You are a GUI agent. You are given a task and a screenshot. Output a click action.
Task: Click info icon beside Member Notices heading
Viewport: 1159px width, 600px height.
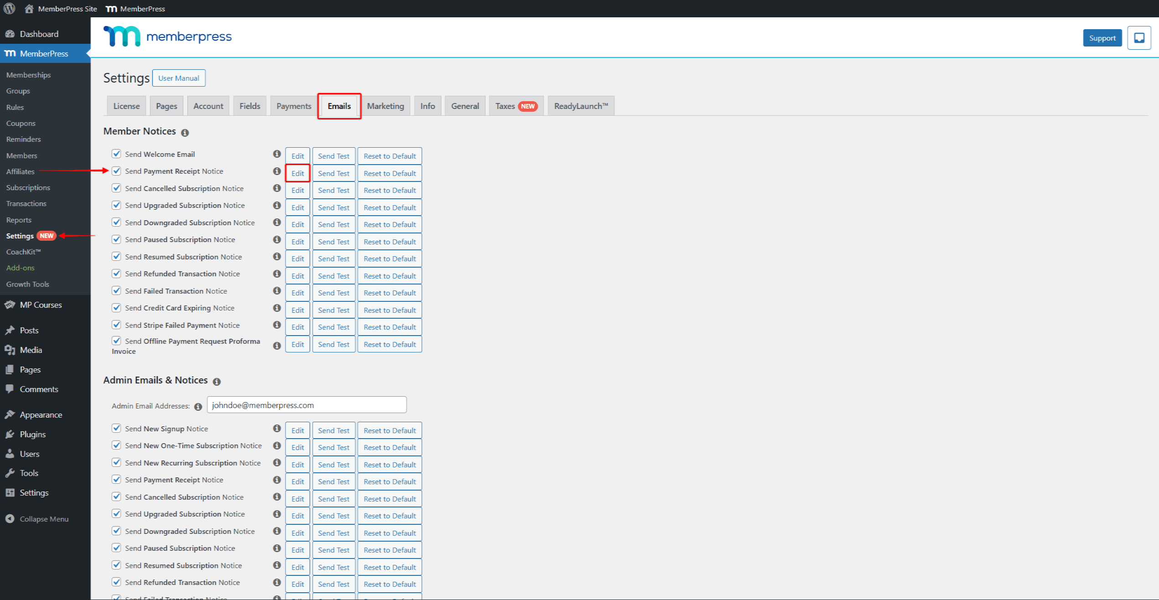185,133
